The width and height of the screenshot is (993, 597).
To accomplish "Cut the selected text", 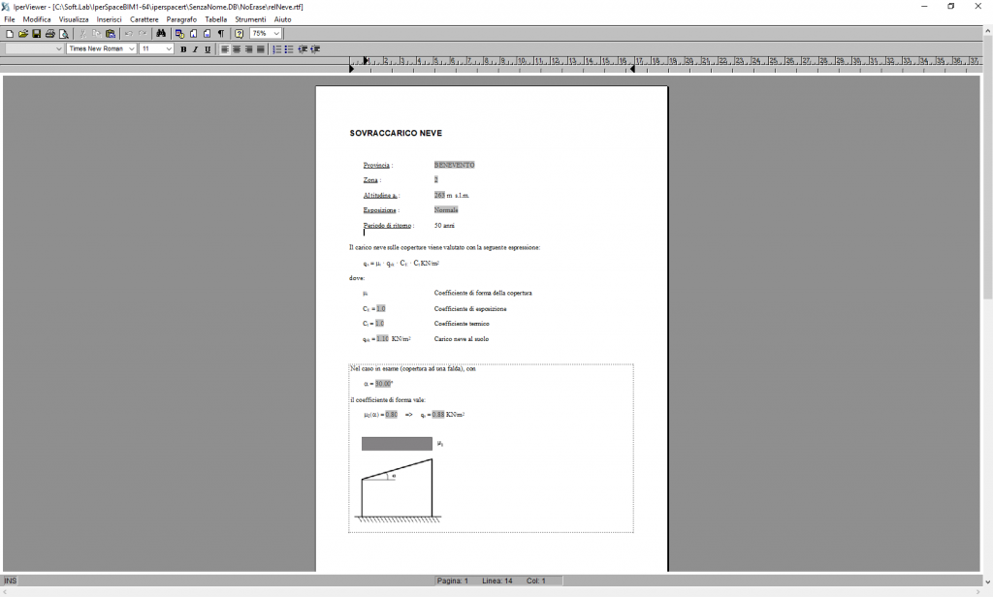I will [83, 34].
